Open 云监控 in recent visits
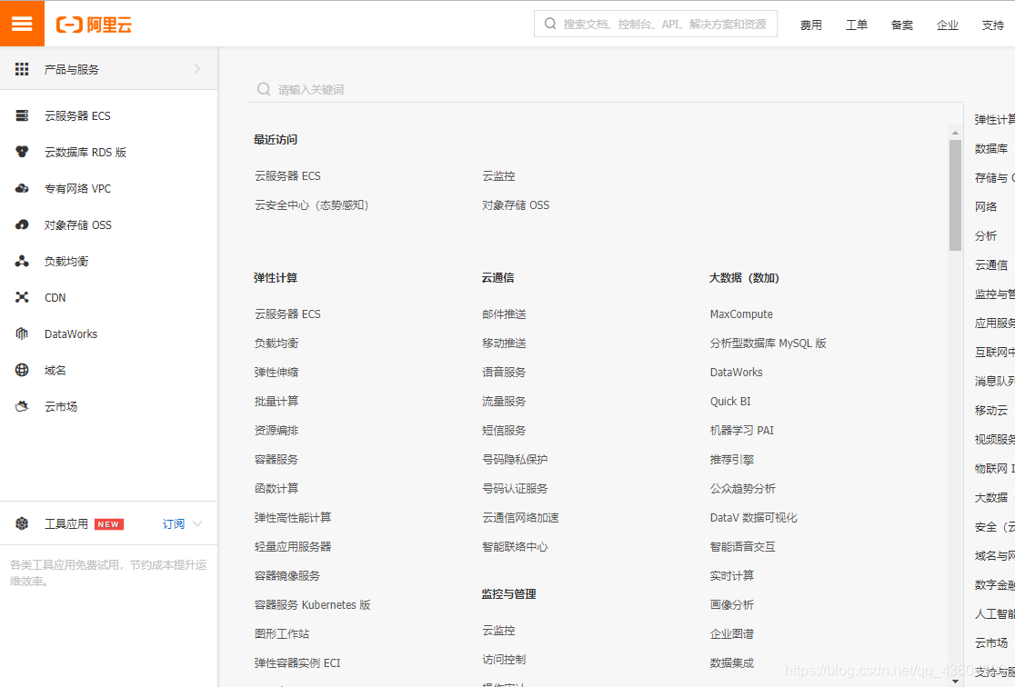 point(498,176)
